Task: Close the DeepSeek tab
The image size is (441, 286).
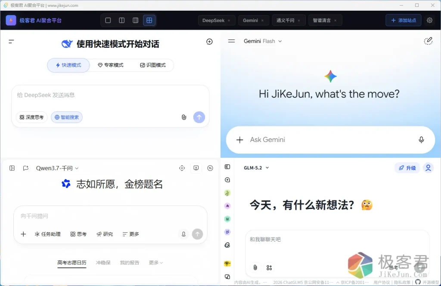Action: tap(229, 21)
